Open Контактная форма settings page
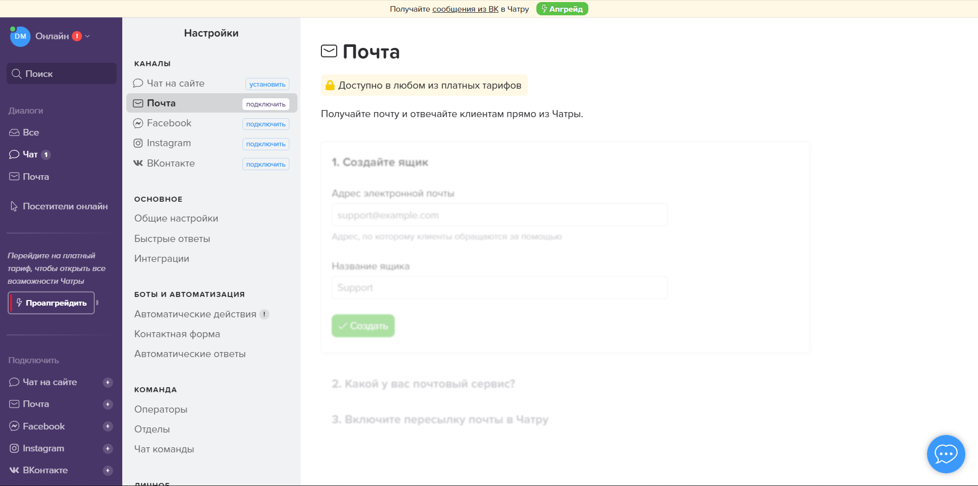The height and width of the screenshot is (486, 978). pyautogui.click(x=177, y=334)
